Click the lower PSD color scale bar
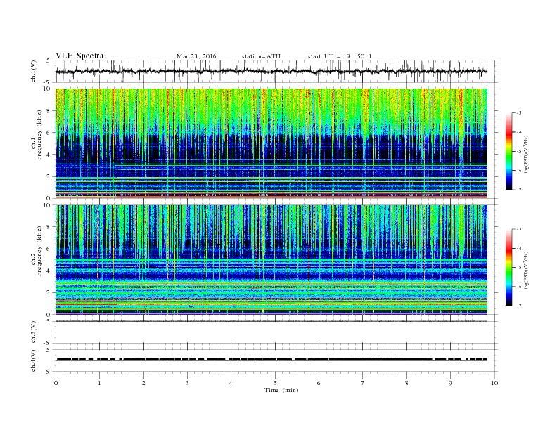The width and height of the screenshot is (557, 430). [x=508, y=267]
